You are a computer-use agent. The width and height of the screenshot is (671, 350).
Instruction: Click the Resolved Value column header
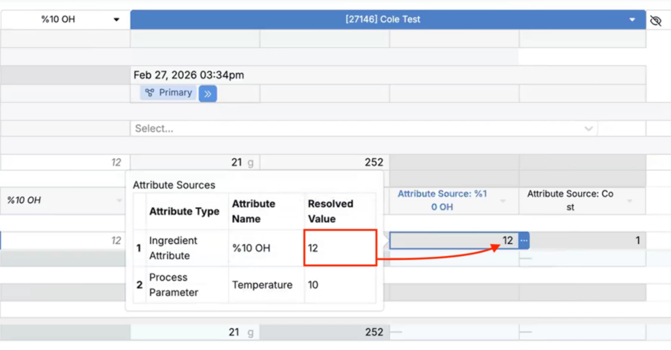330,211
